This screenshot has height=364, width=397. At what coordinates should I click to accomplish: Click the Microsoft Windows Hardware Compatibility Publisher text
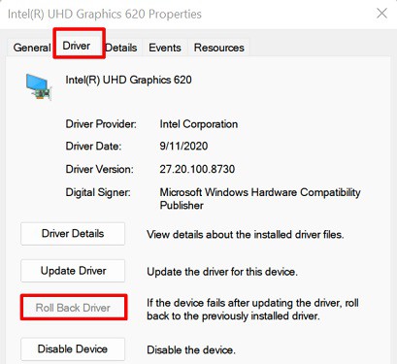click(260, 199)
